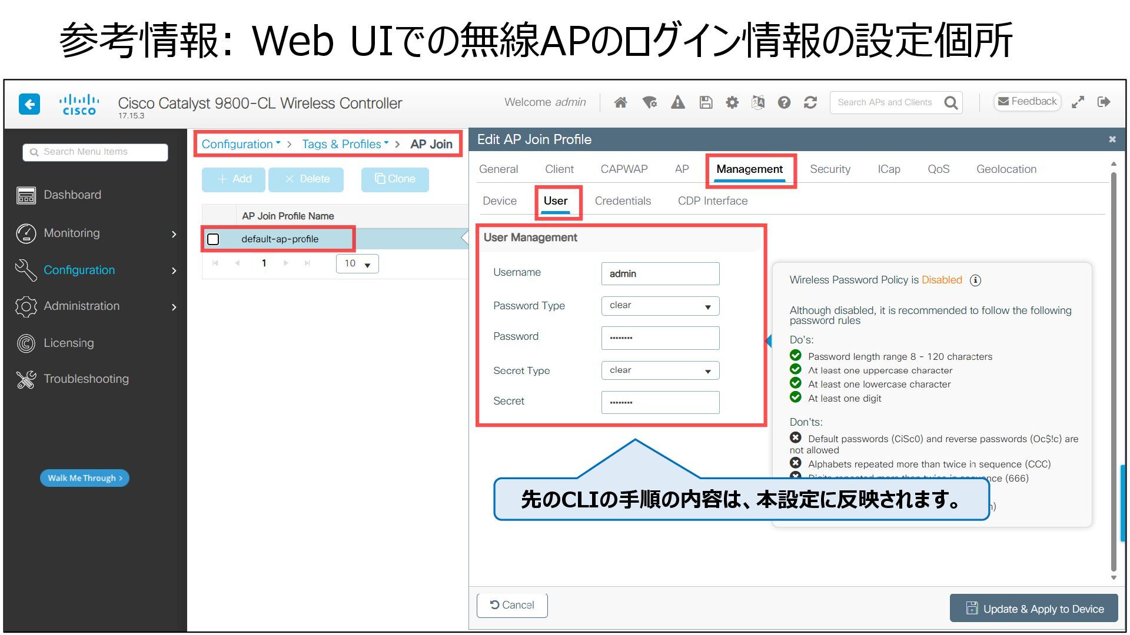The image size is (1130, 635).
Task: Check the default-ap-profile checkbox
Action: pos(214,239)
